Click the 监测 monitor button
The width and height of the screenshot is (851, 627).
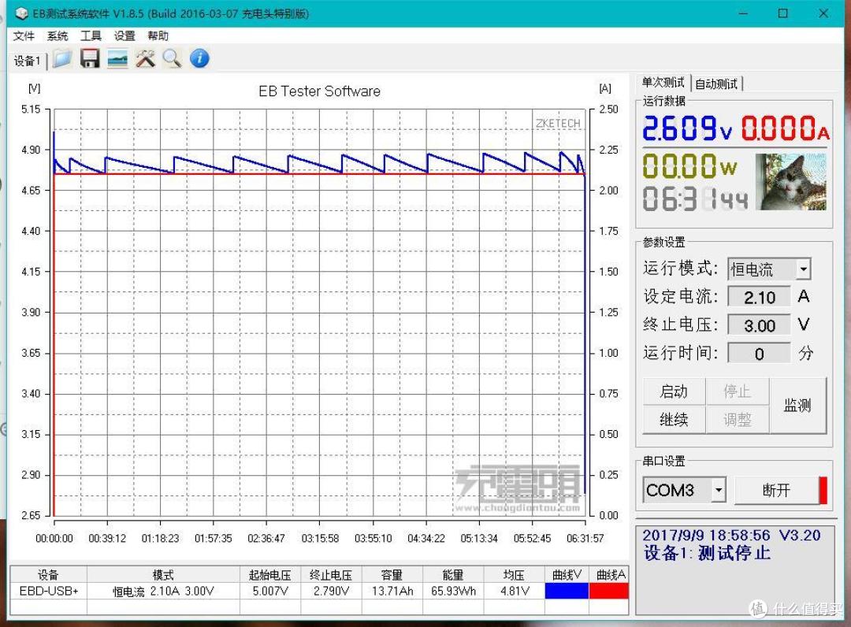click(797, 405)
